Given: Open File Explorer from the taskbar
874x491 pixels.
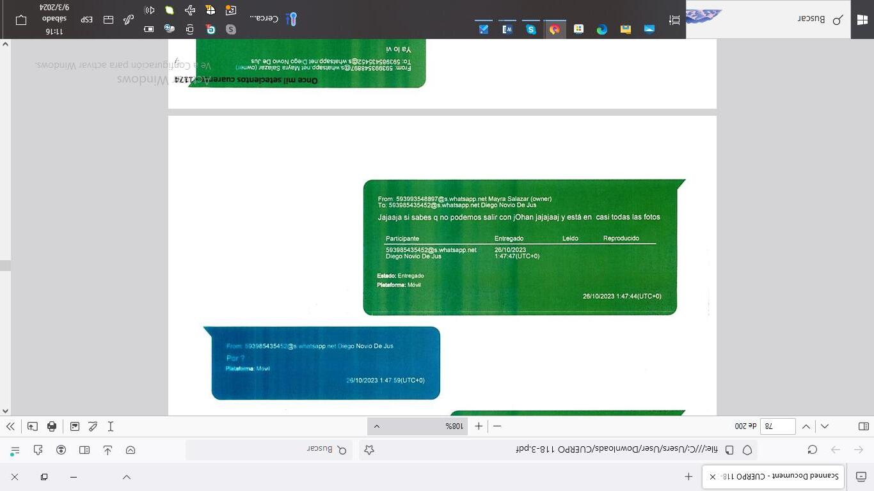Looking at the screenshot, I should (626, 29).
